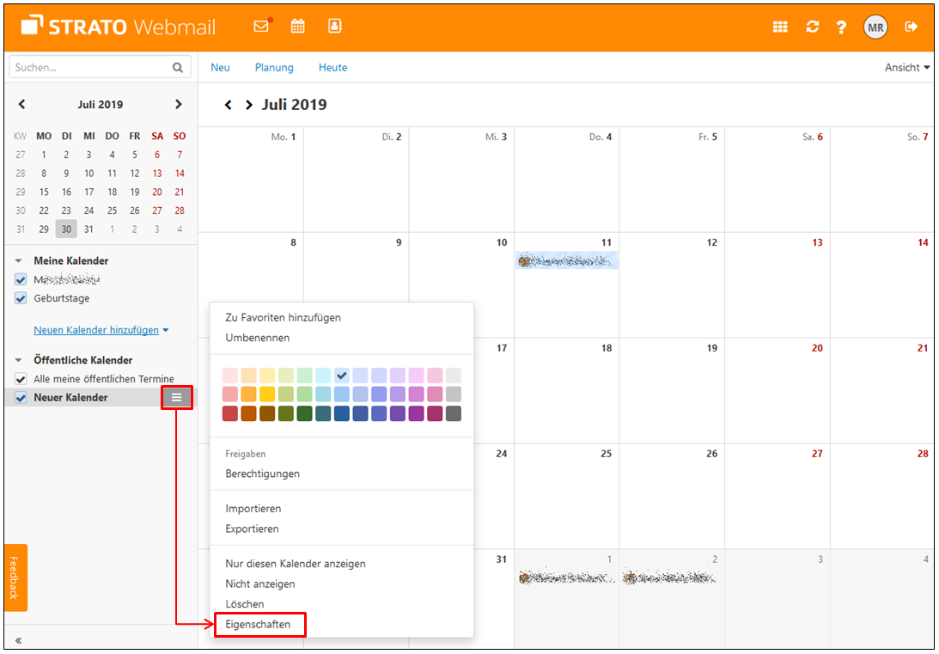Select the Calendar icon in the header
The image size is (939, 654).
click(297, 27)
